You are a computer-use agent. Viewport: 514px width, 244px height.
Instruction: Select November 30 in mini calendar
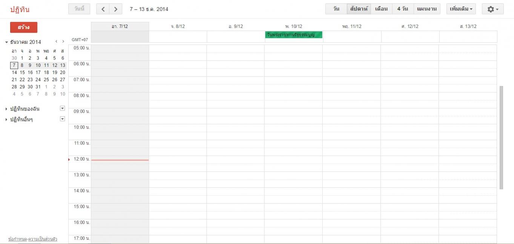pyautogui.click(x=14, y=58)
